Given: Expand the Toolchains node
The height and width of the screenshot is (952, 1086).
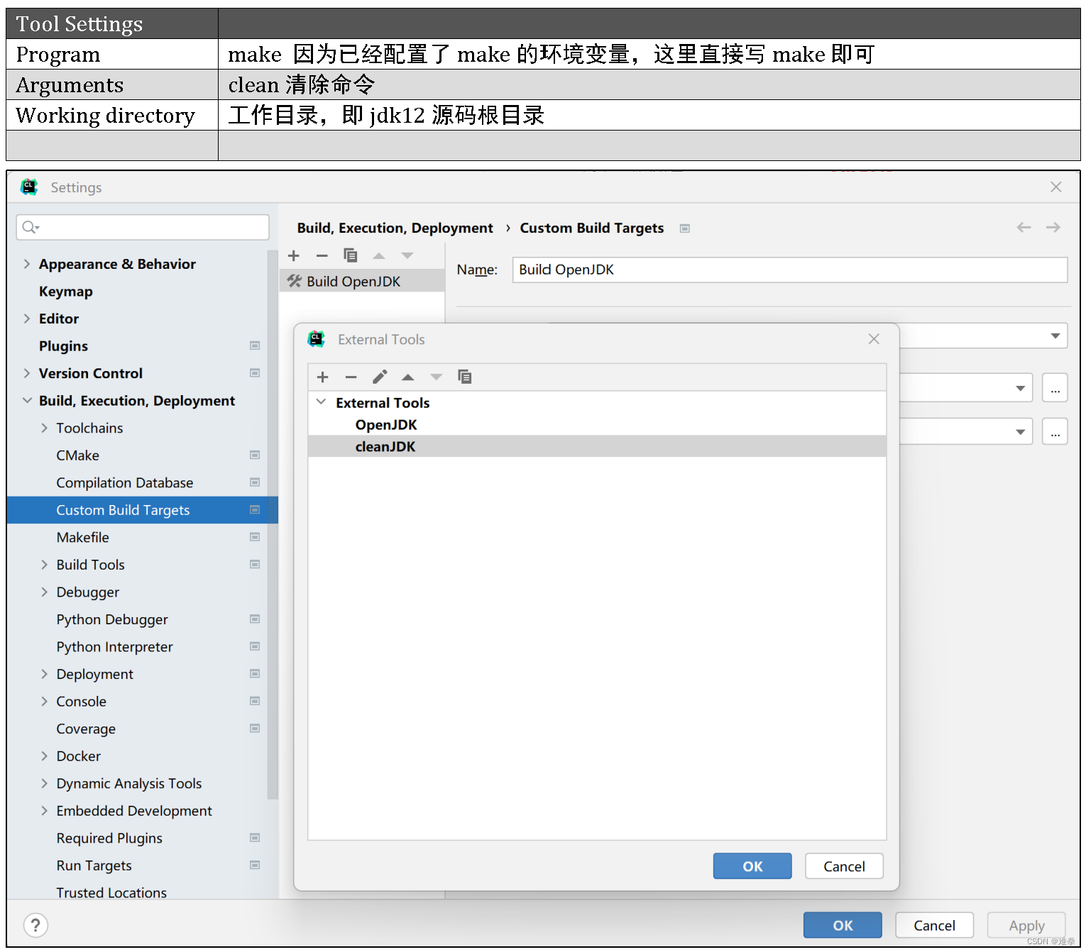Looking at the screenshot, I should (44, 428).
